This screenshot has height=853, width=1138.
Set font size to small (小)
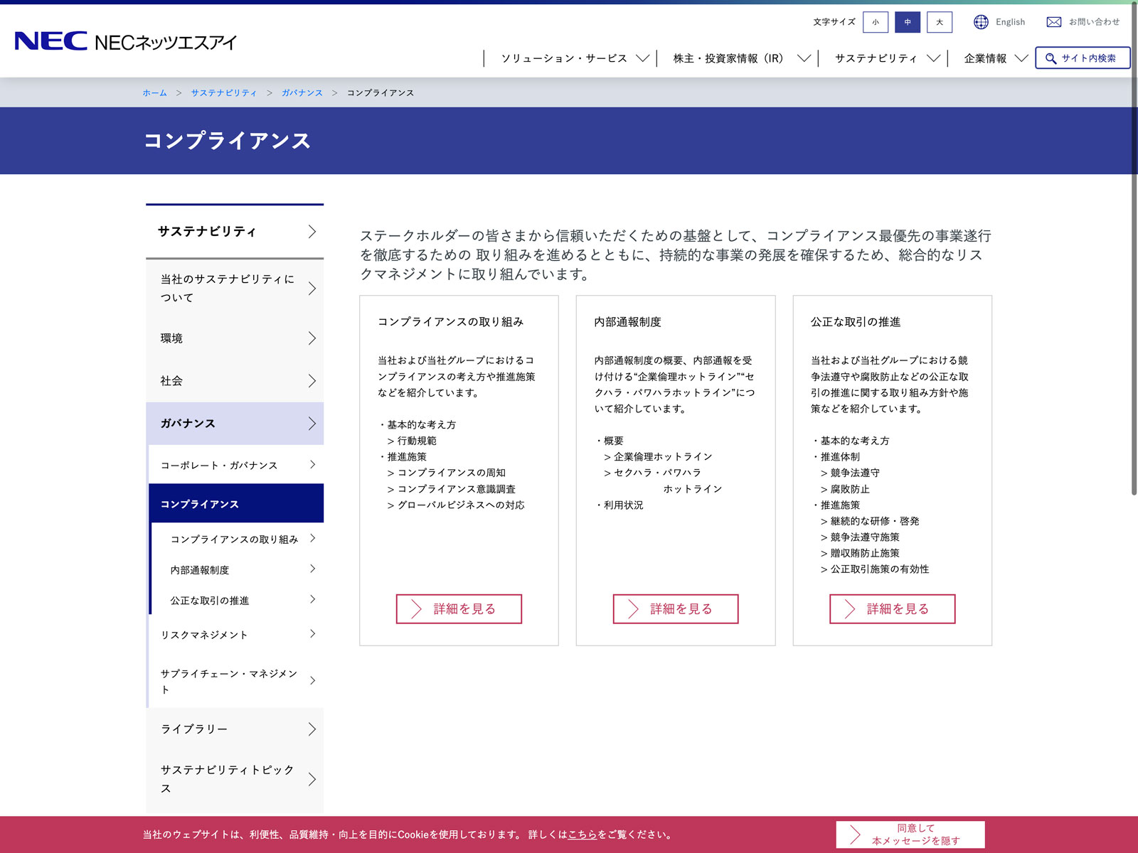[875, 22]
